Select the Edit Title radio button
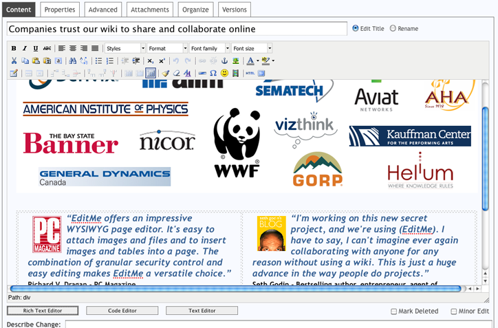Screen dimensions: 498x328 [x=356, y=28]
